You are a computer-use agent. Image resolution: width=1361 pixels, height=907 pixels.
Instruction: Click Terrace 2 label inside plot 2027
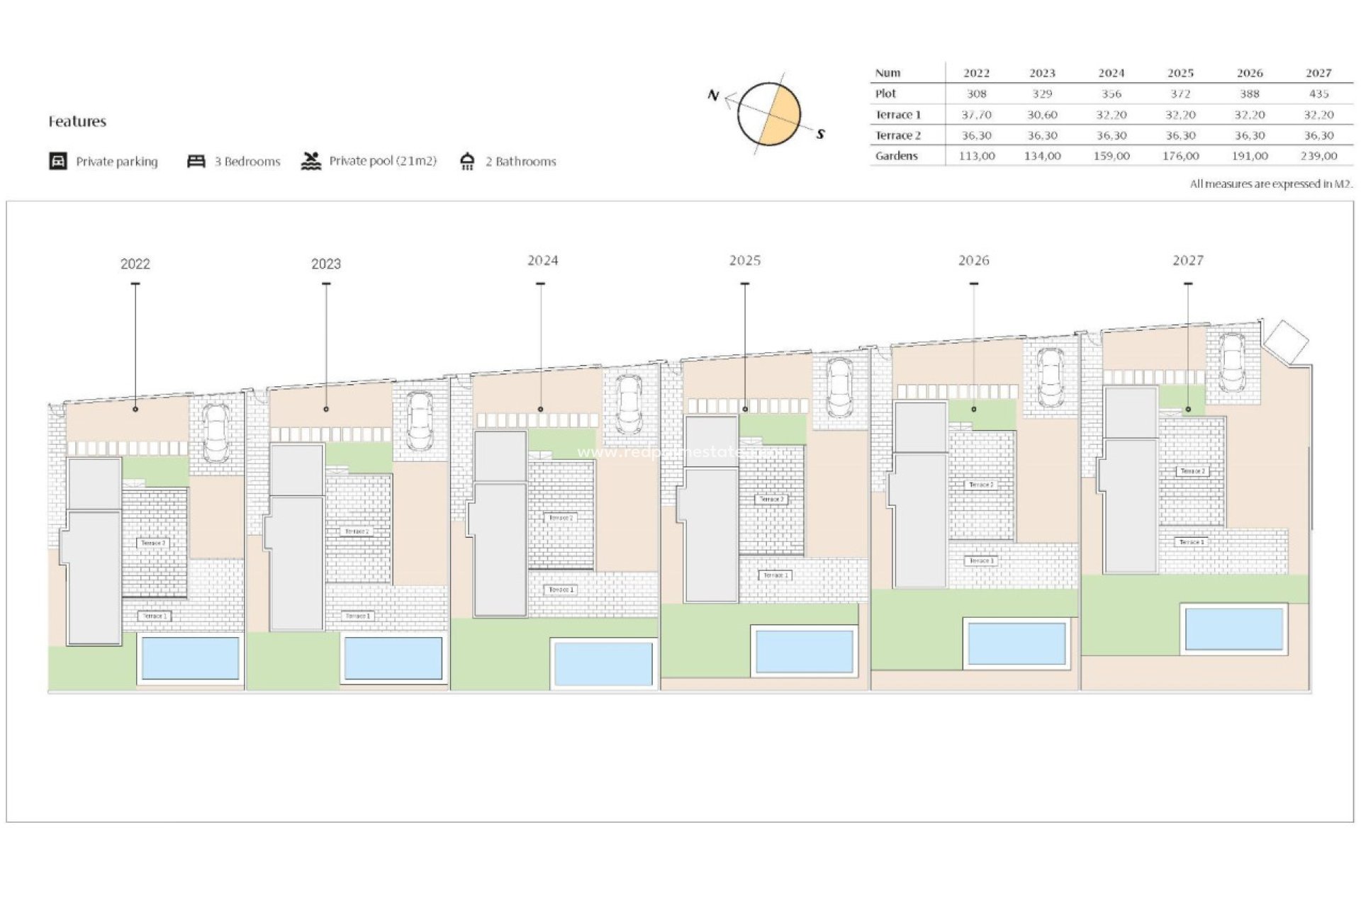(x=1193, y=471)
